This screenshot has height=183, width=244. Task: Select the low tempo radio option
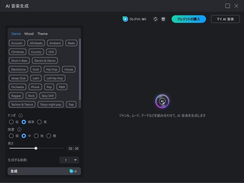coord(11,122)
